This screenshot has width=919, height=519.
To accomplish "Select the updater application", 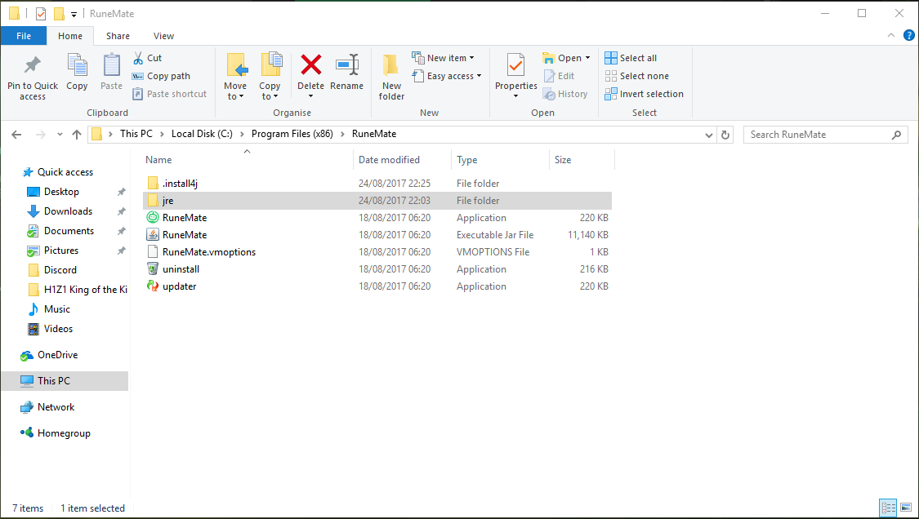I will click(377, 286).
